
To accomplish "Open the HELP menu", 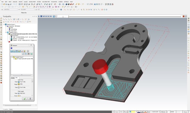I will [x=71, y=2].
